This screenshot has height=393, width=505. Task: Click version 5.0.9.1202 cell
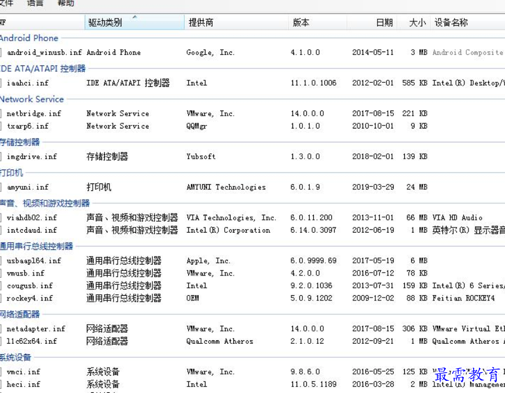tap(312, 299)
